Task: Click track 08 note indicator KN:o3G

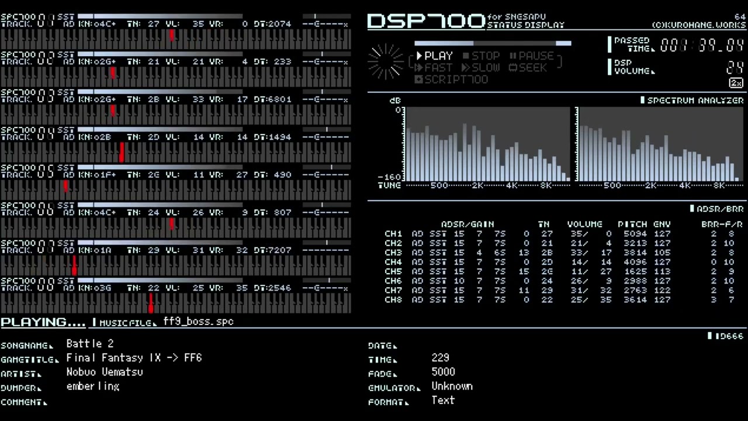Action: point(94,288)
